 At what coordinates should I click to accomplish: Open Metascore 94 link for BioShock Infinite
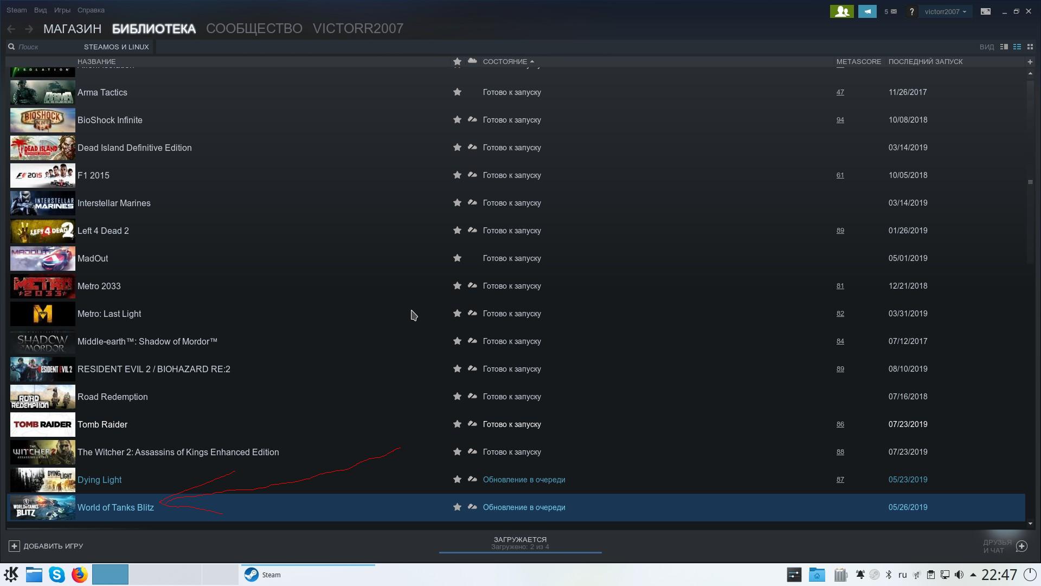tap(840, 120)
